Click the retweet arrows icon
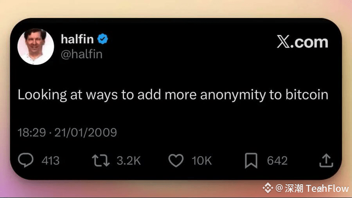Screen dimensions: 352x198 101,160
